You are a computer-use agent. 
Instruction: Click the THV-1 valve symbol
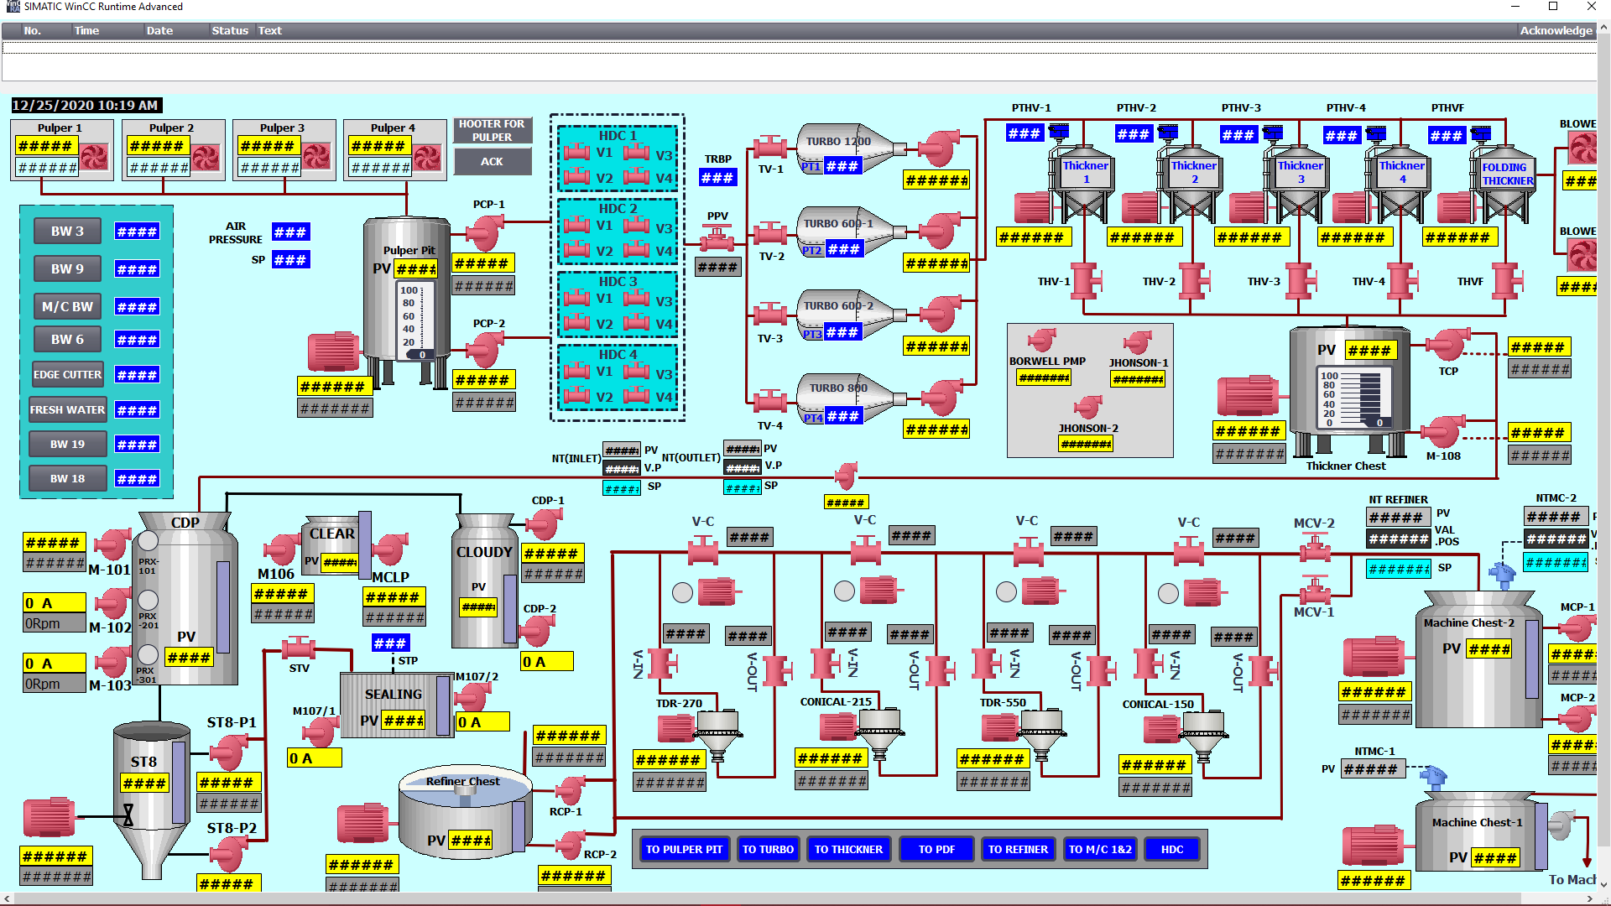click(x=1085, y=281)
